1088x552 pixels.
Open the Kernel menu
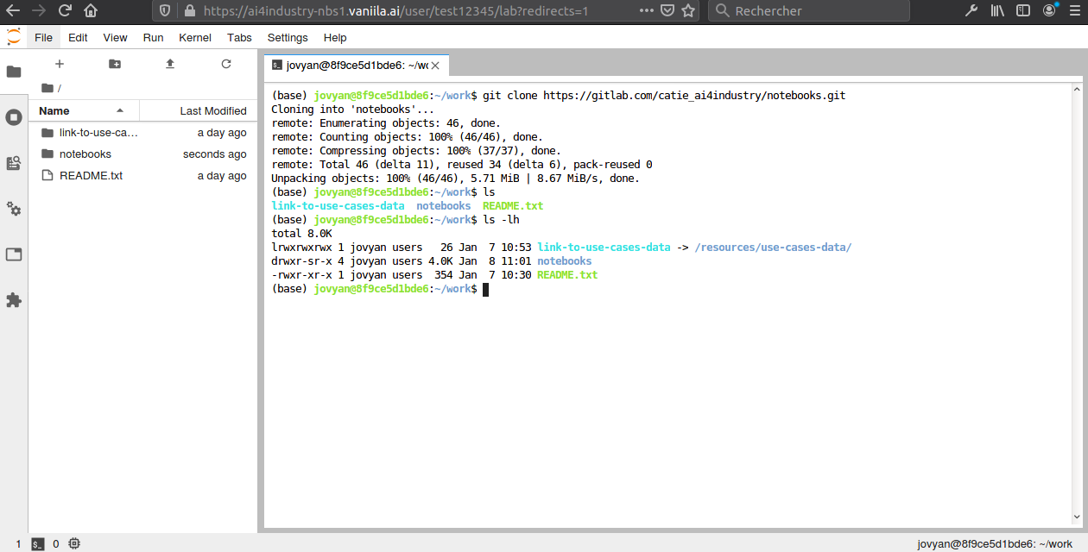(x=195, y=38)
